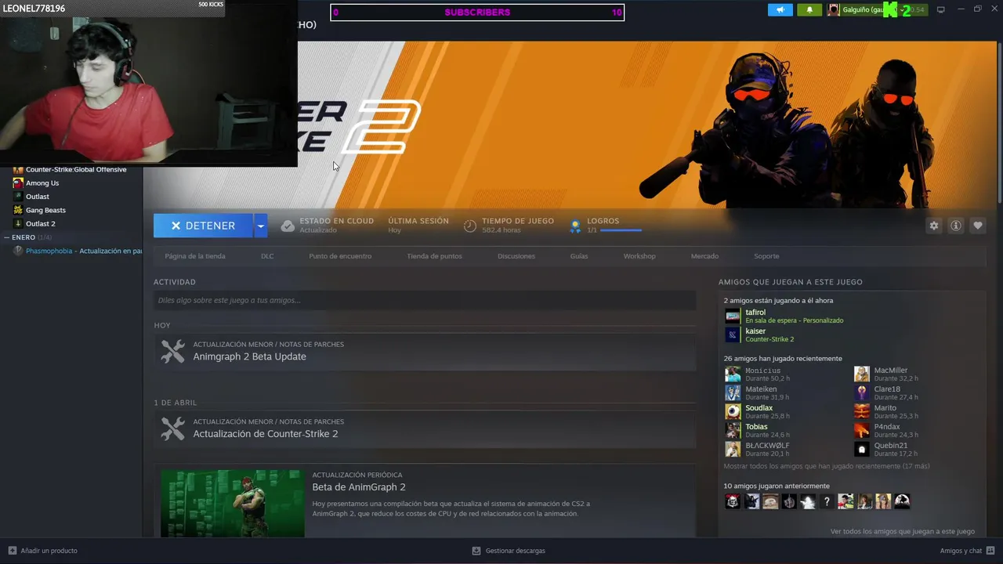Screen dimensions: 1003x564
Task: Switch to Big Picture mode icon
Action: tap(941, 9)
